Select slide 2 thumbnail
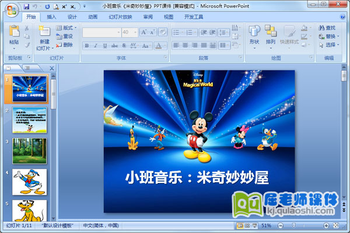The width and height of the screenshot is (350, 233). pyautogui.click(x=30, y=120)
